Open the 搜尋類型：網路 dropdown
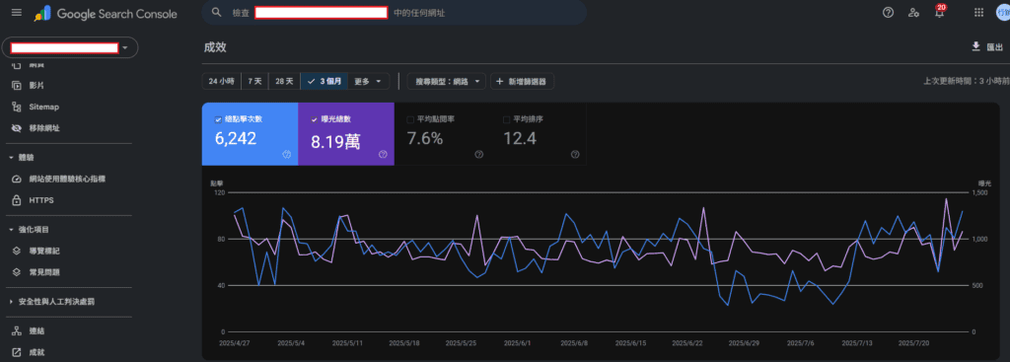 pyautogui.click(x=447, y=82)
